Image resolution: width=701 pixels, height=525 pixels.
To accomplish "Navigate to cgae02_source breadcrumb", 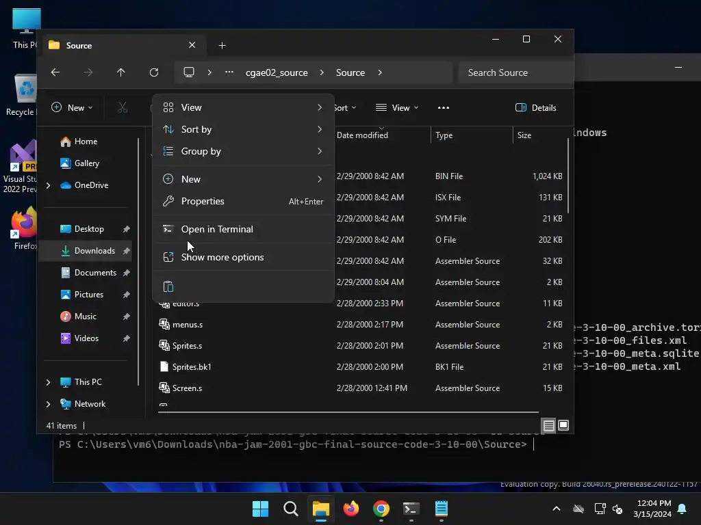I will (x=277, y=72).
